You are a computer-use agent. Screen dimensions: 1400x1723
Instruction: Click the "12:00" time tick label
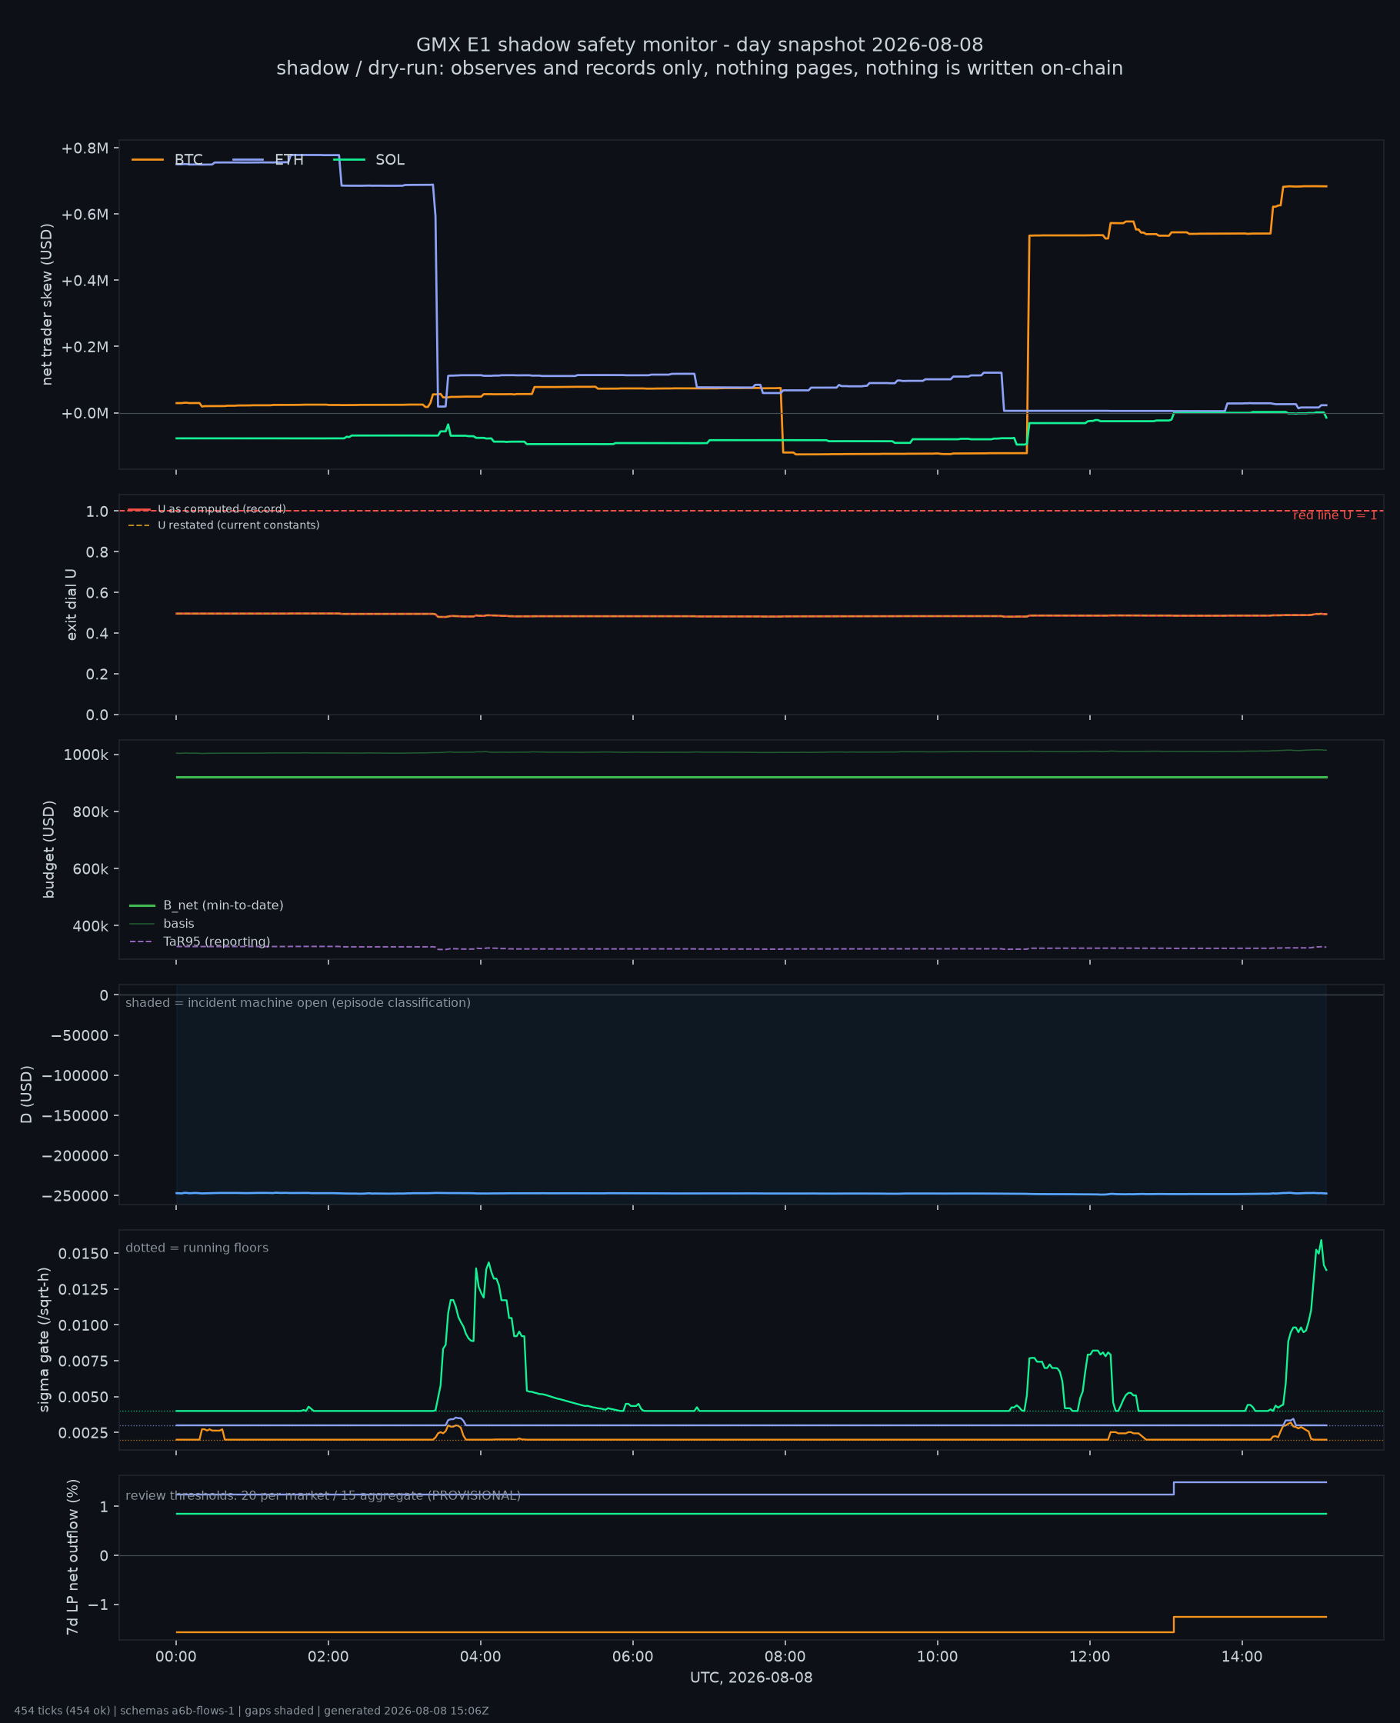1090,1657
